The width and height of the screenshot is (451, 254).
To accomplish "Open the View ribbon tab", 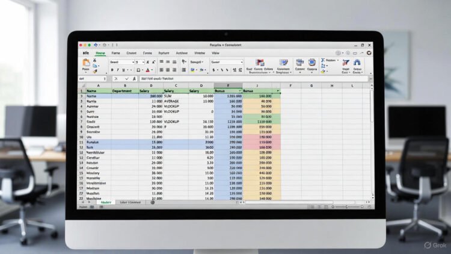I will click(x=215, y=53).
